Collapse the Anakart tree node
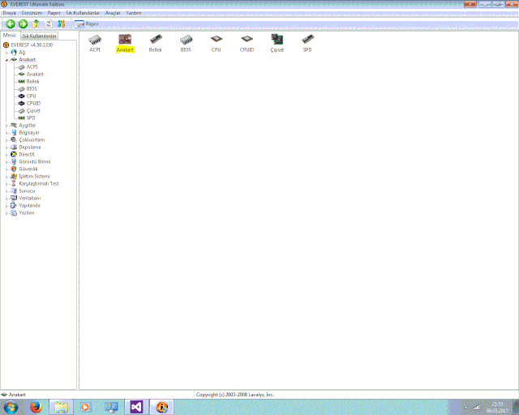Image resolution: width=519 pixels, height=415 pixels. point(6,60)
